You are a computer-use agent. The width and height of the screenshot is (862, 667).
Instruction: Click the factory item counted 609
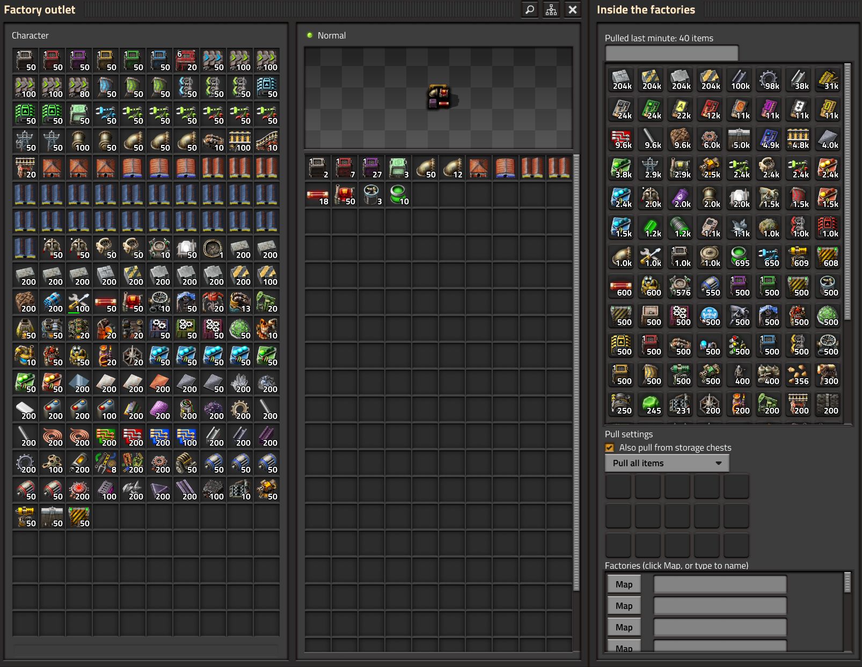[x=798, y=256]
